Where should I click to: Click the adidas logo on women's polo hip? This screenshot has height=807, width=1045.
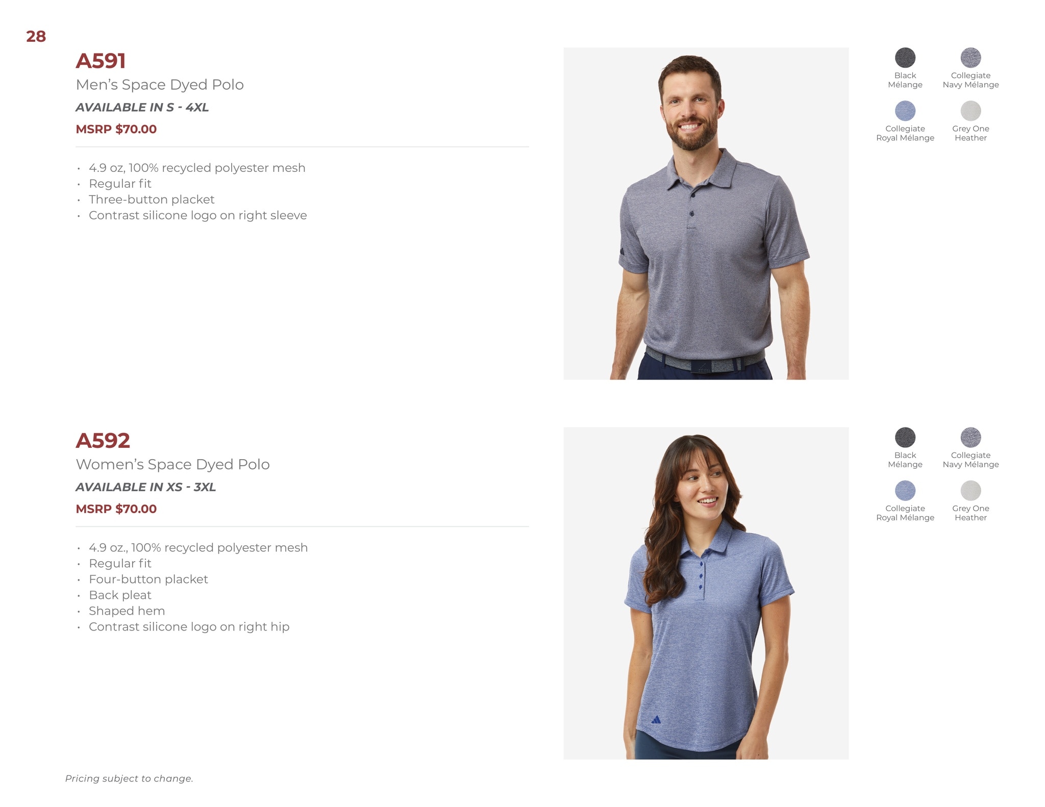click(x=656, y=720)
